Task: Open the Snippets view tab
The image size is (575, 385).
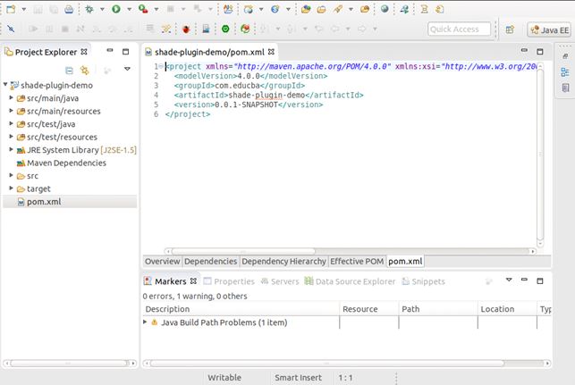Action: coord(423,281)
